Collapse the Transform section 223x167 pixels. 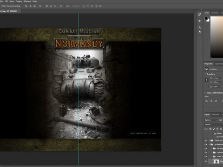pyautogui.click(x=205, y=74)
